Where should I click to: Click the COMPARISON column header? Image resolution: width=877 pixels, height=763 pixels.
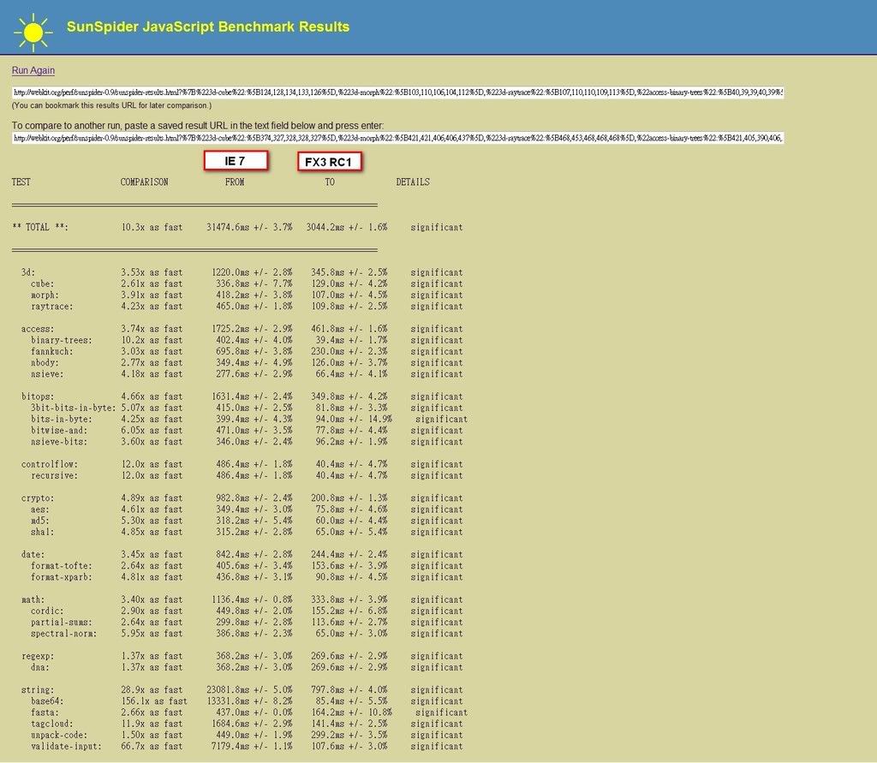coord(144,182)
